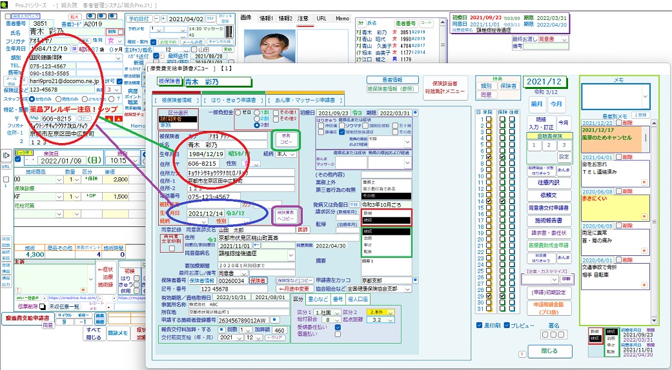Uncheck the 頸椎捻挫後遺症 checkbox

point(342,132)
